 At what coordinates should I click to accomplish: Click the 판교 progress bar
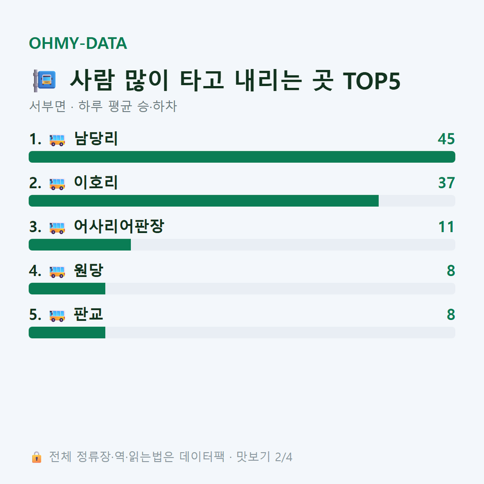242,332
